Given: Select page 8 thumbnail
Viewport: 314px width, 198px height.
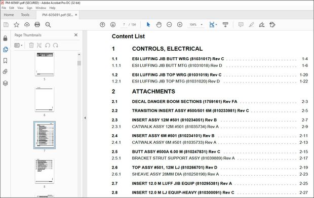Looking at the screenshot, I should (x=45, y=171).
